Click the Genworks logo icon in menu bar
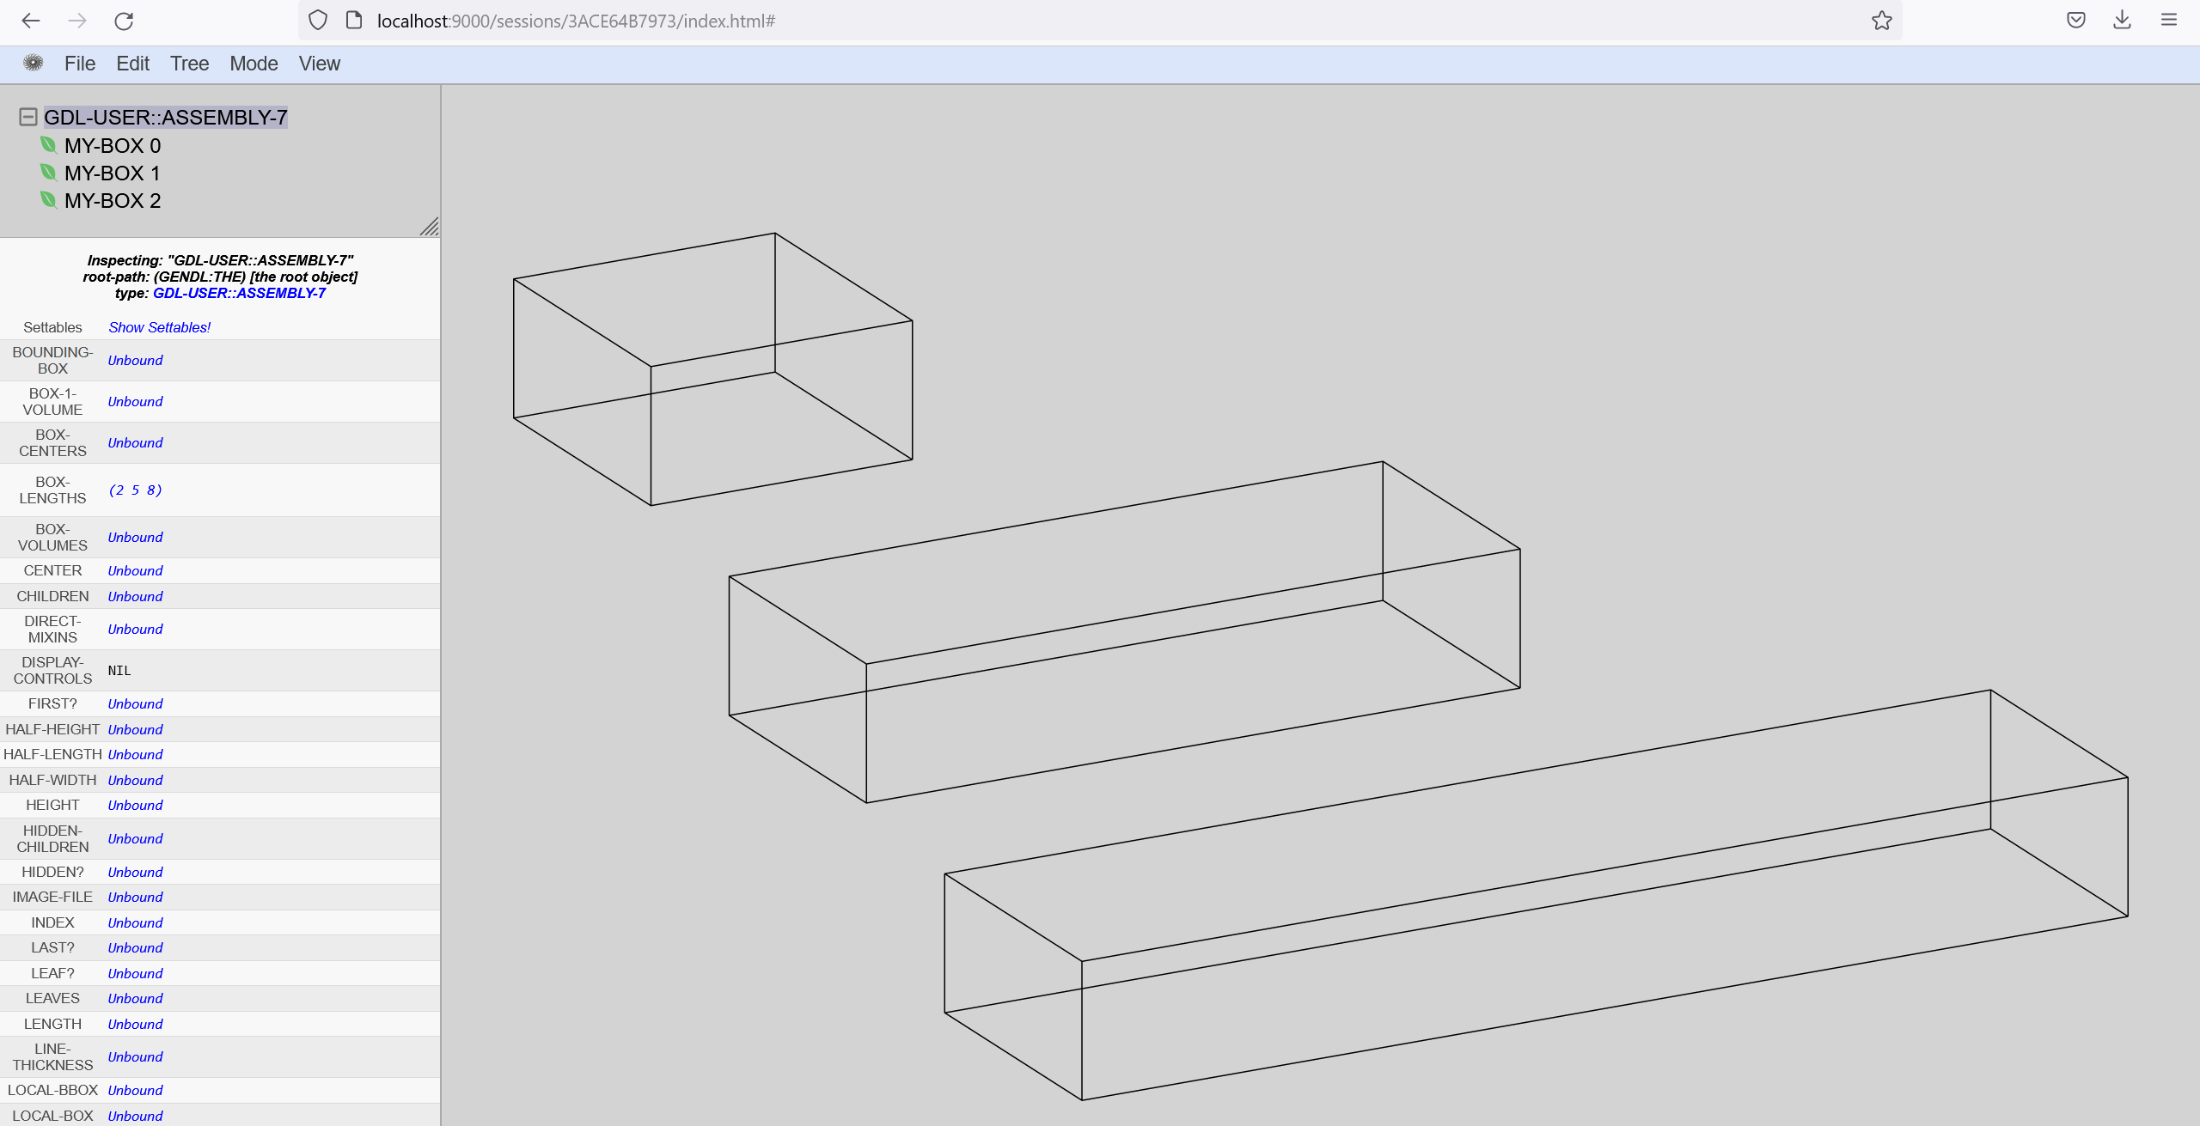The width and height of the screenshot is (2200, 1126). [33, 63]
